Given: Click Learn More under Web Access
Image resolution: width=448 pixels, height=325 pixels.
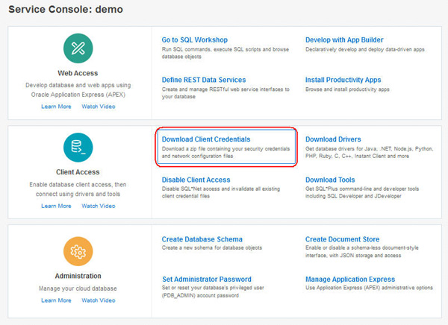Looking at the screenshot, I should pyautogui.click(x=56, y=107).
